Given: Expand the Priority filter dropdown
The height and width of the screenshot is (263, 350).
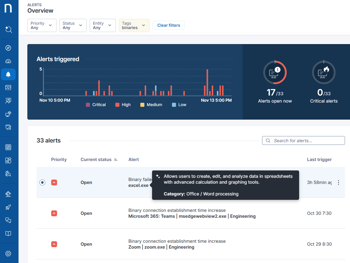Looking at the screenshot, I should 41,25.
